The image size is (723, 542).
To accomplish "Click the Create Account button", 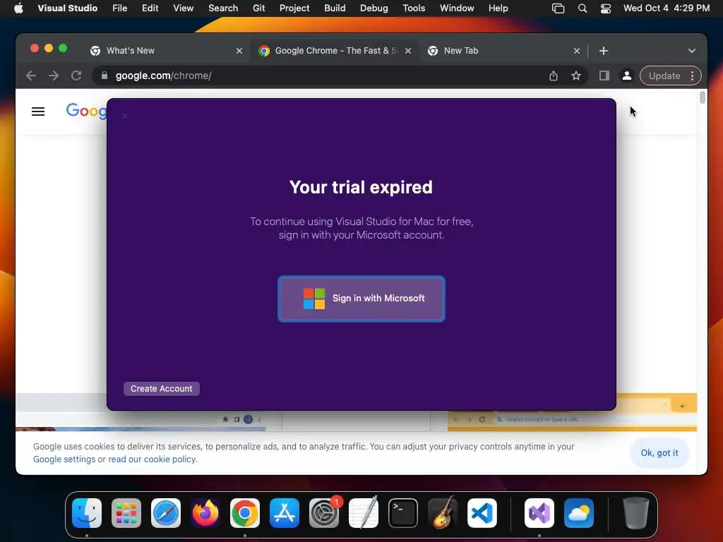I will 162,389.
